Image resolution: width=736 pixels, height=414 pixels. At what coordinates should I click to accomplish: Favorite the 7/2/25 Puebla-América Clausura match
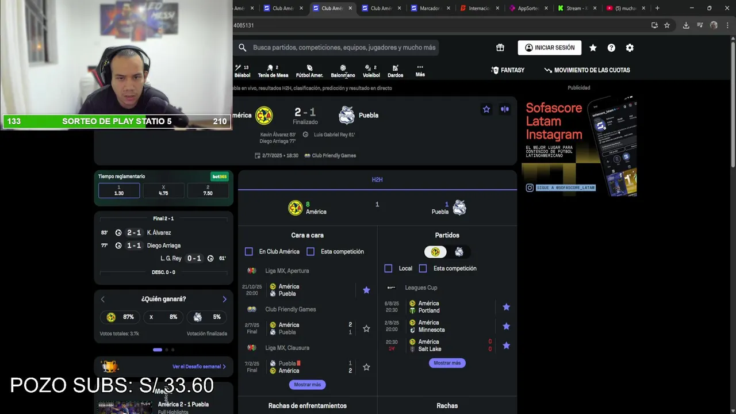point(366,367)
